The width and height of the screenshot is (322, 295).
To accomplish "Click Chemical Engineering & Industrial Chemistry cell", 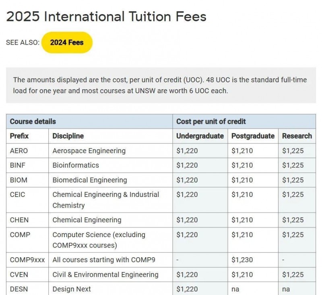I will coord(110,200).
